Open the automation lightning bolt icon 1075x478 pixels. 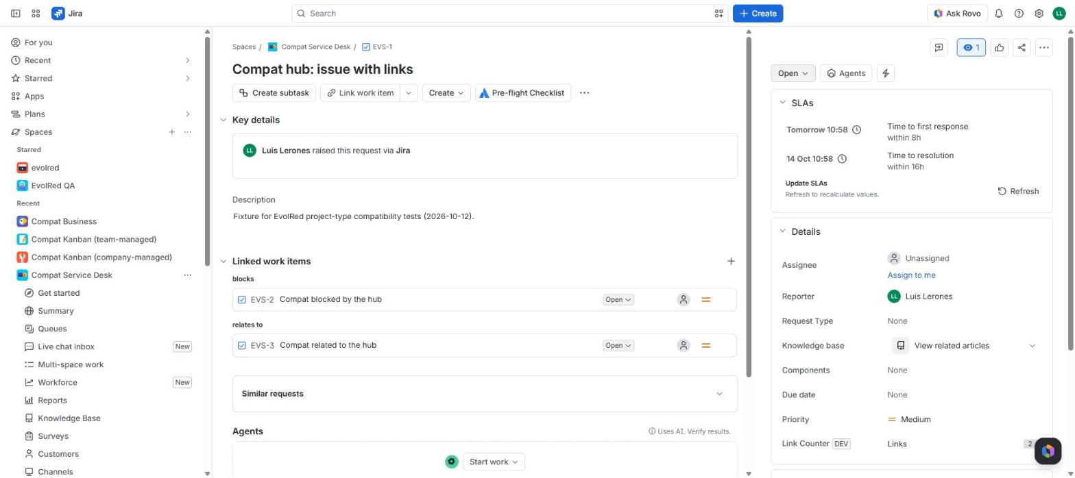pos(886,73)
